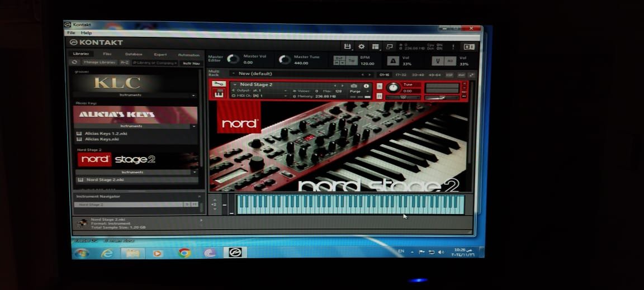
Task: Switch to rack page 17-32
Action: pos(400,75)
